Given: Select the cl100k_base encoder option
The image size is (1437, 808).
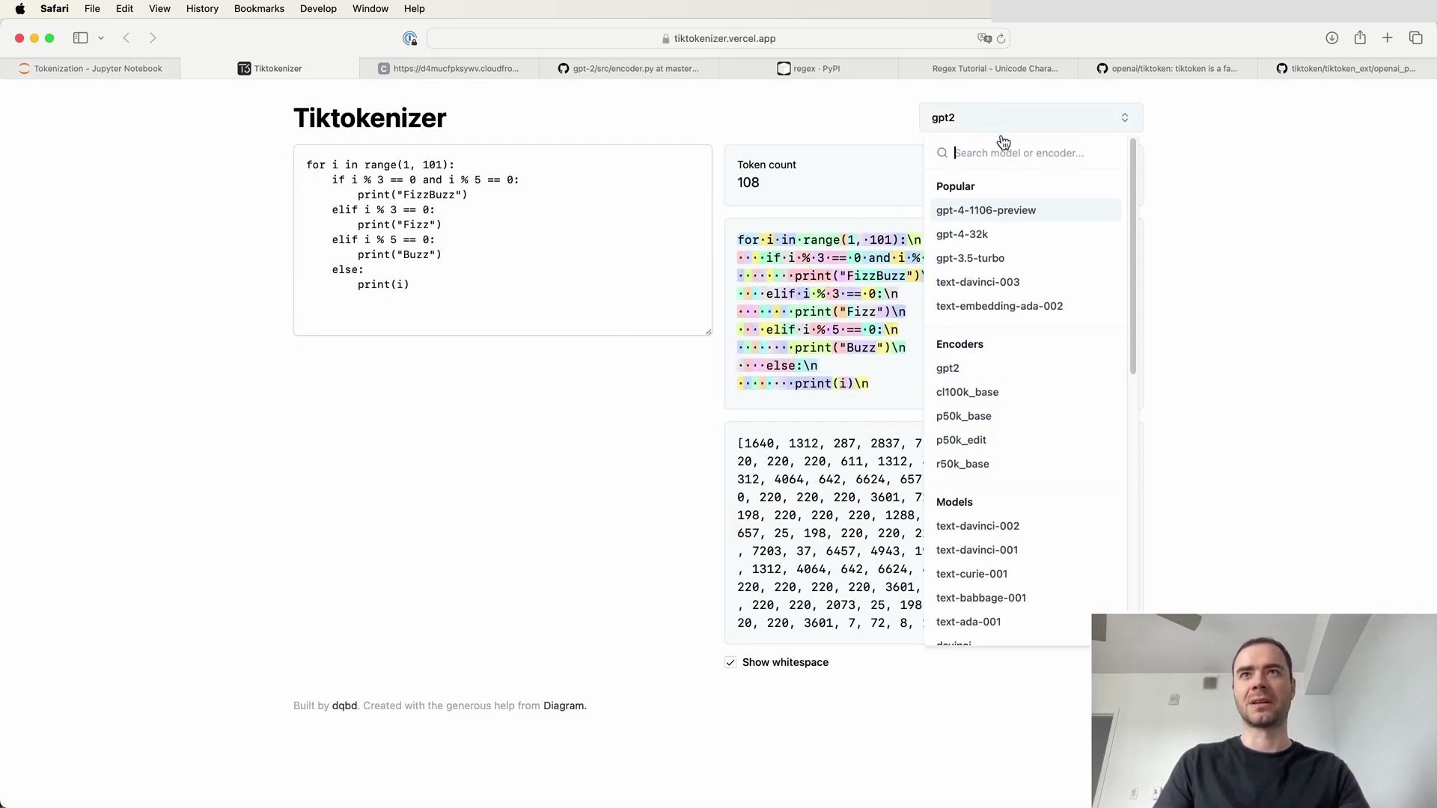Looking at the screenshot, I should [966, 392].
